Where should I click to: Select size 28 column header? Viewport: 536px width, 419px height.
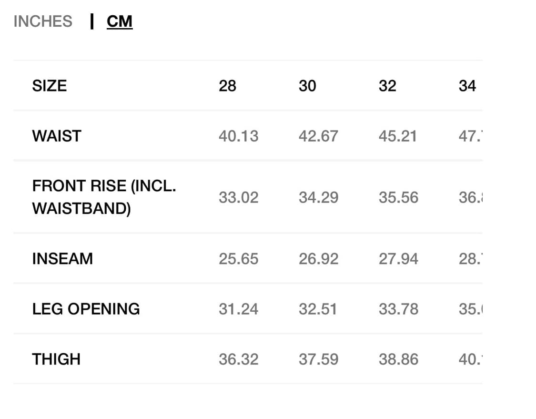[227, 85]
